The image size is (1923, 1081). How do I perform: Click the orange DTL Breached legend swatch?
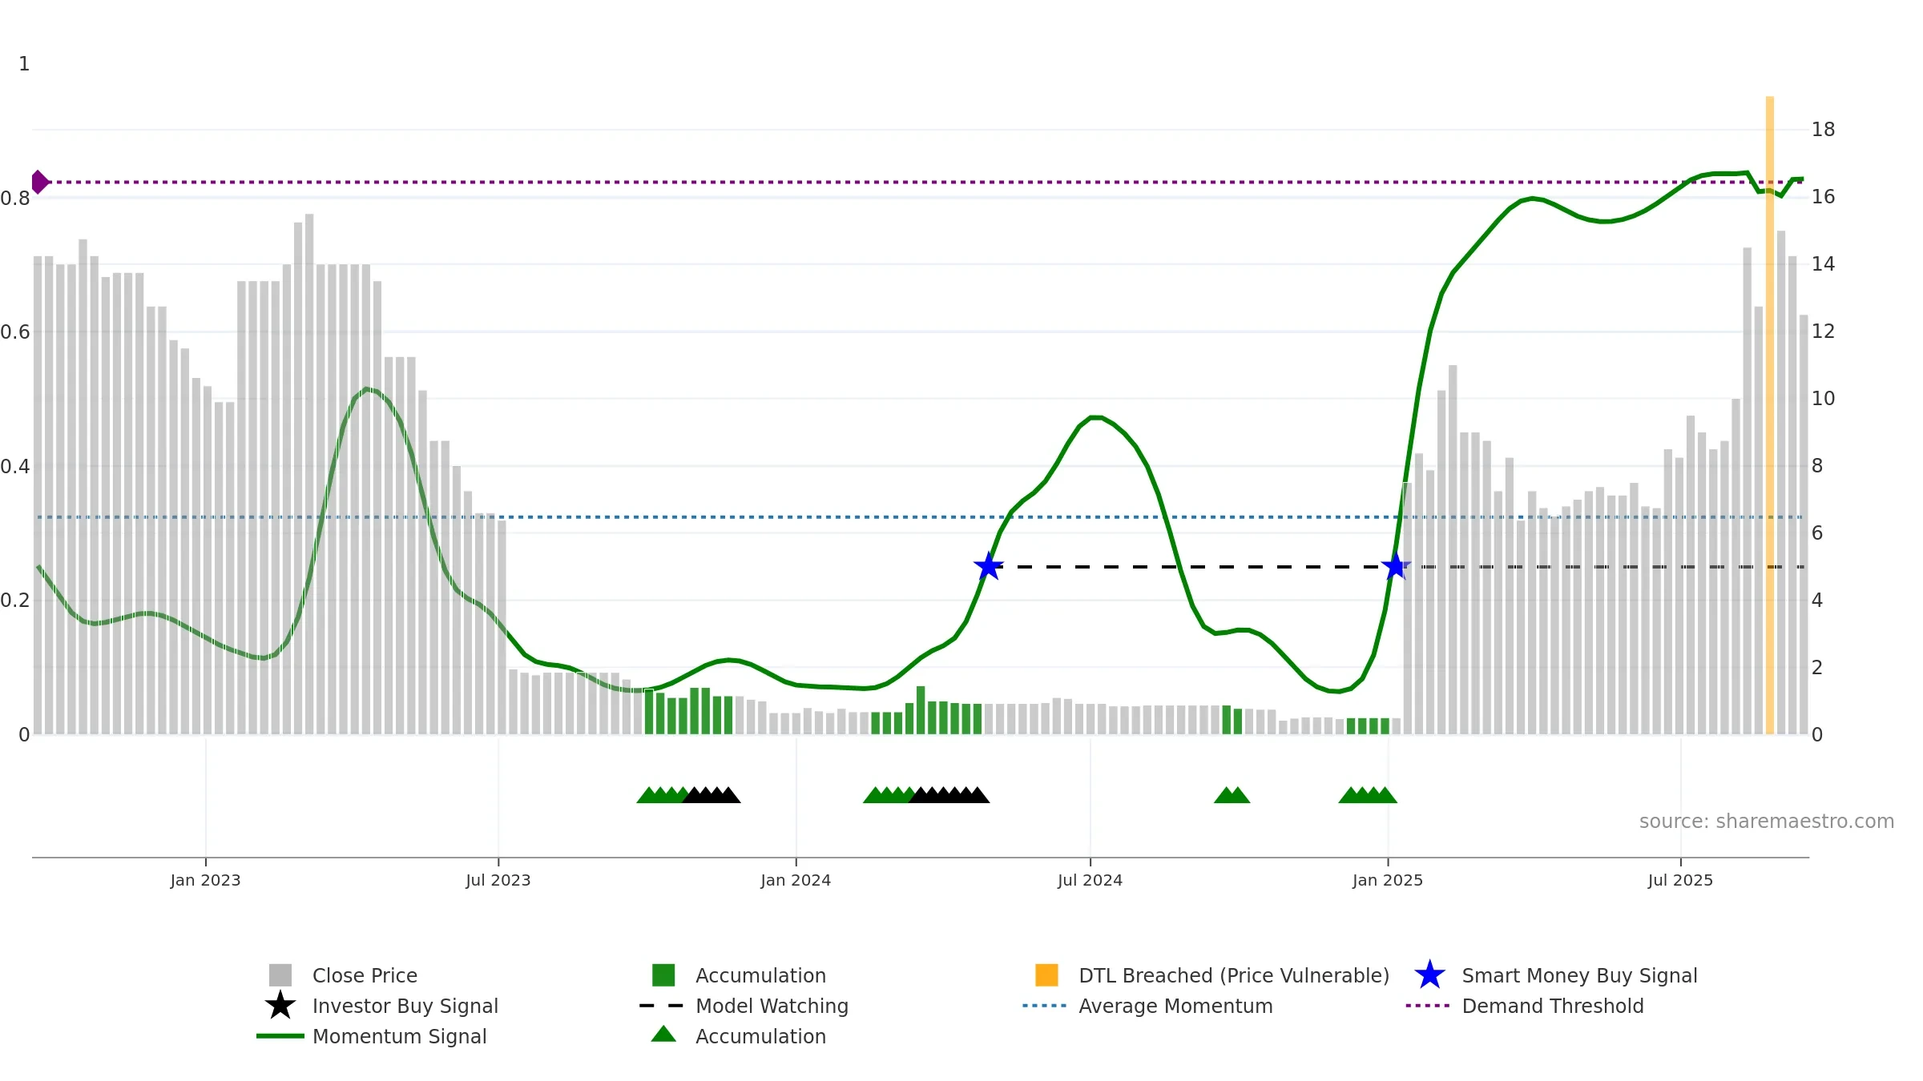point(1046,975)
